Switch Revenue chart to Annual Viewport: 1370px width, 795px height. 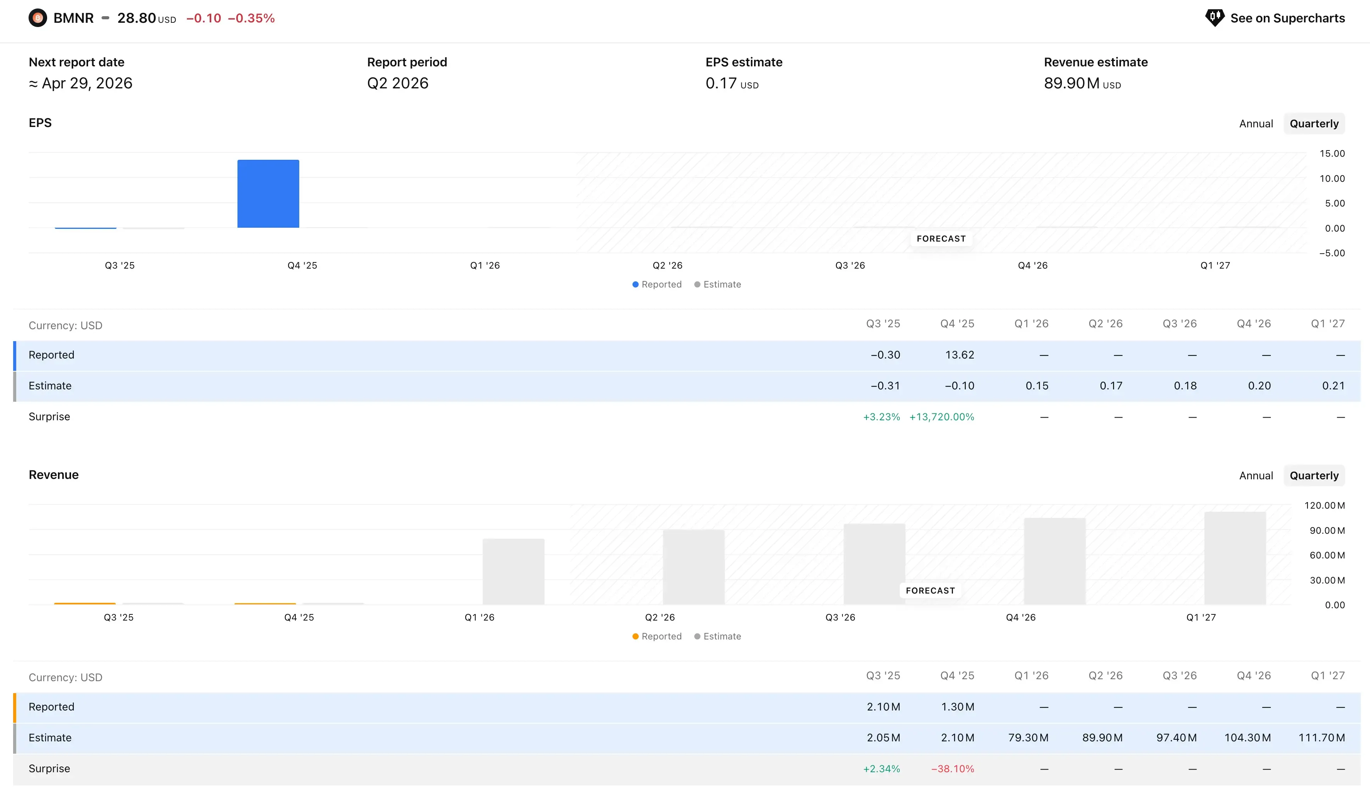point(1255,475)
